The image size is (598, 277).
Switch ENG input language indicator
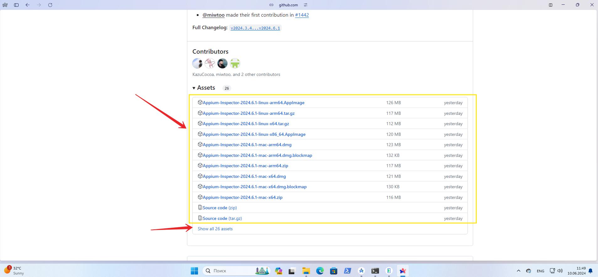[x=540, y=271]
